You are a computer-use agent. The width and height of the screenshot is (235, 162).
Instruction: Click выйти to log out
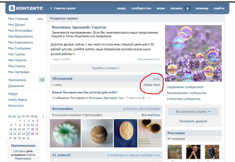[219, 8]
